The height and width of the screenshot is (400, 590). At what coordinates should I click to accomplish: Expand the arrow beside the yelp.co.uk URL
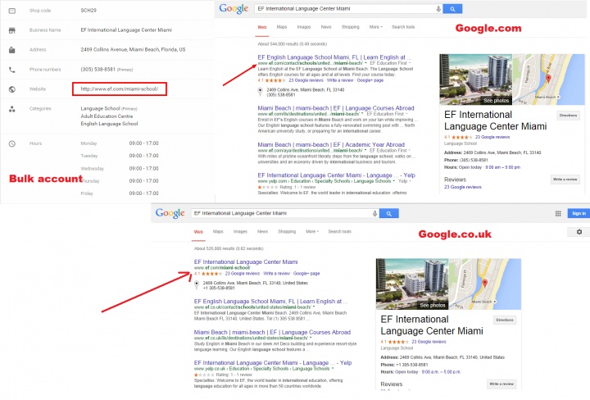pos(332,369)
